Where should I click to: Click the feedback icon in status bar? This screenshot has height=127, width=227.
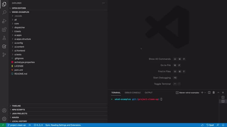coord(218,125)
